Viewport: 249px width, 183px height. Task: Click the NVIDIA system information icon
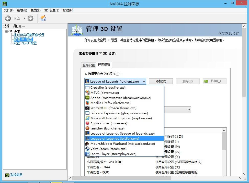point(7,175)
